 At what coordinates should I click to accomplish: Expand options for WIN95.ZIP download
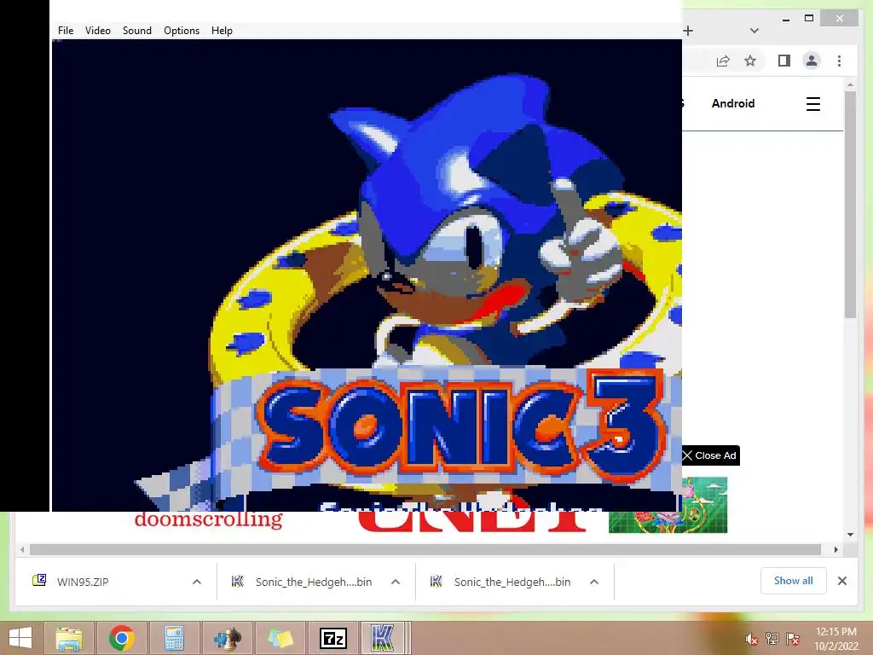197,582
